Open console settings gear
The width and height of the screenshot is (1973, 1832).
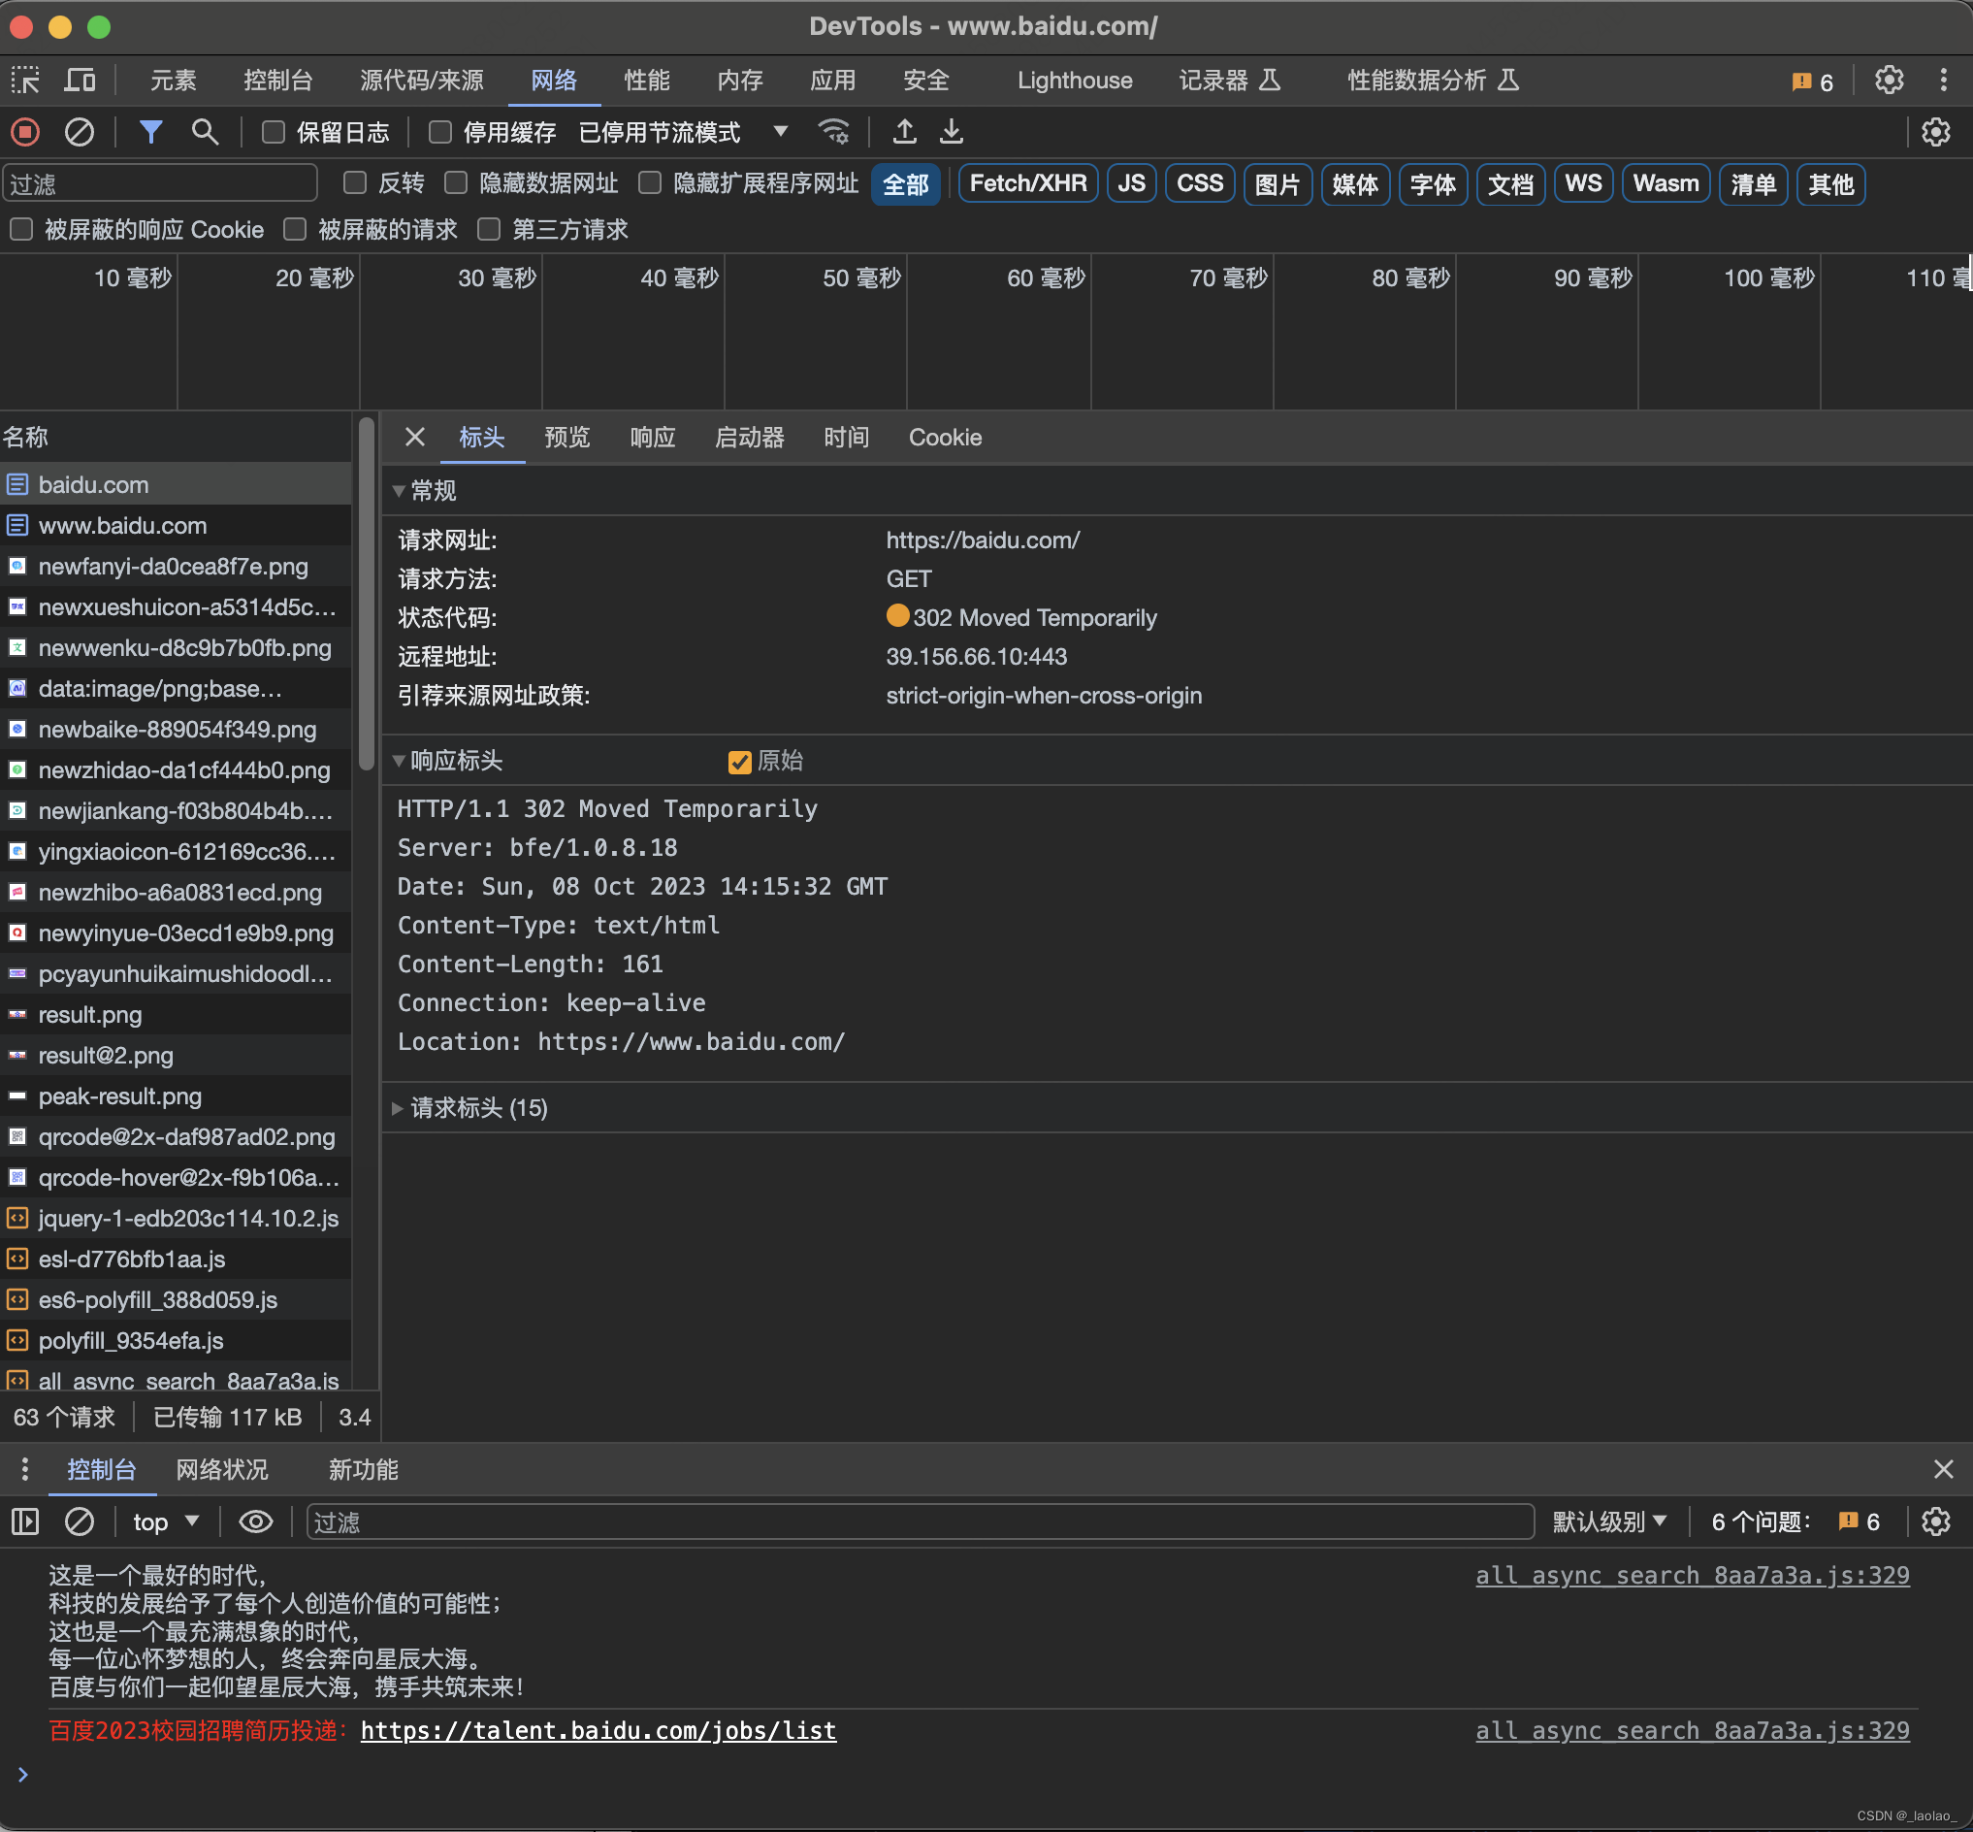1935,1521
